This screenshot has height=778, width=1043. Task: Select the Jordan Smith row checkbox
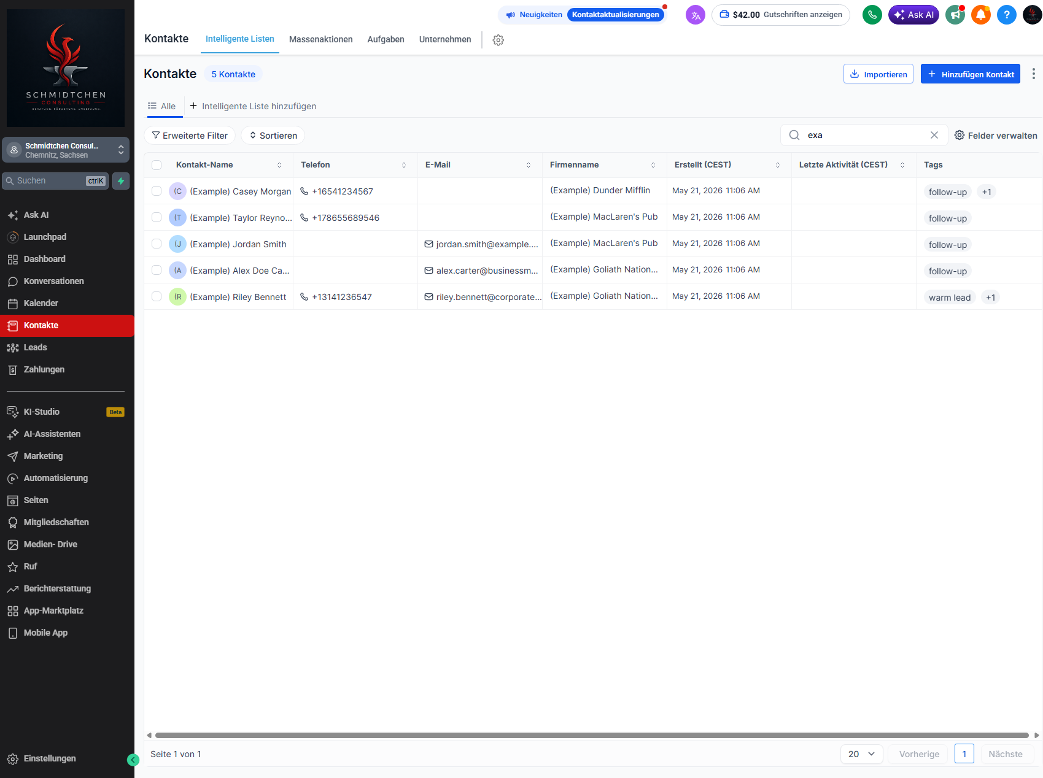[x=157, y=244]
